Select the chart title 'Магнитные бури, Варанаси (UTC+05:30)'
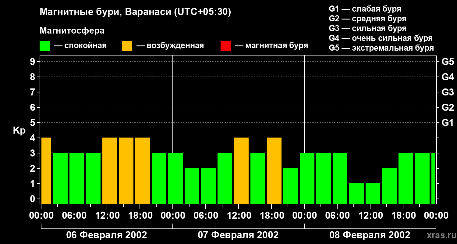The image size is (457, 244). point(135,12)
